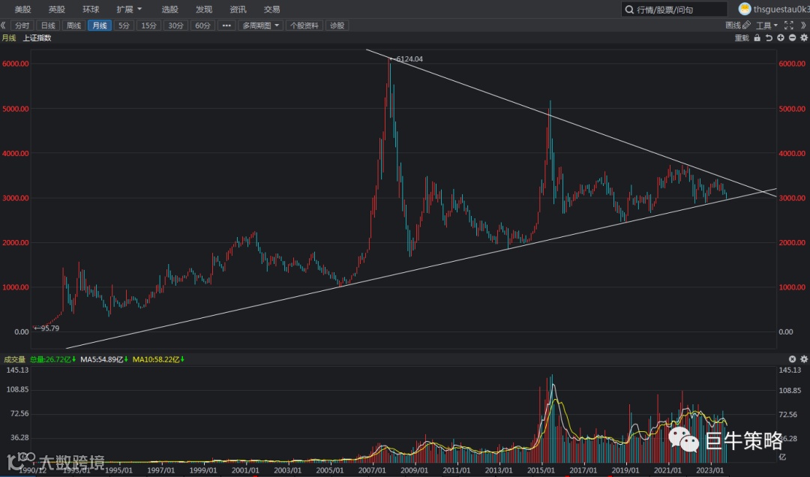
Task: Switch to 5分 five-minute period
Action: (124, 25)
